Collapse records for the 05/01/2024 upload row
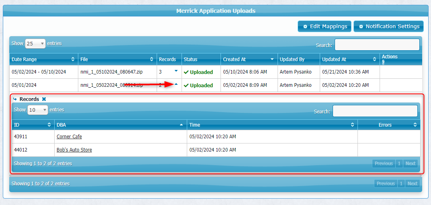The width and height of the screenshot is (431, 205). click(176, 84)
